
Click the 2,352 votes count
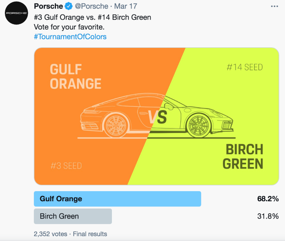[51, 234]
